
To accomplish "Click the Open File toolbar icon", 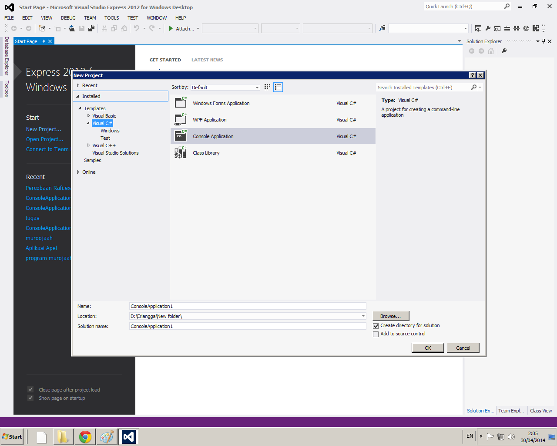I will [x=72, y=28].
